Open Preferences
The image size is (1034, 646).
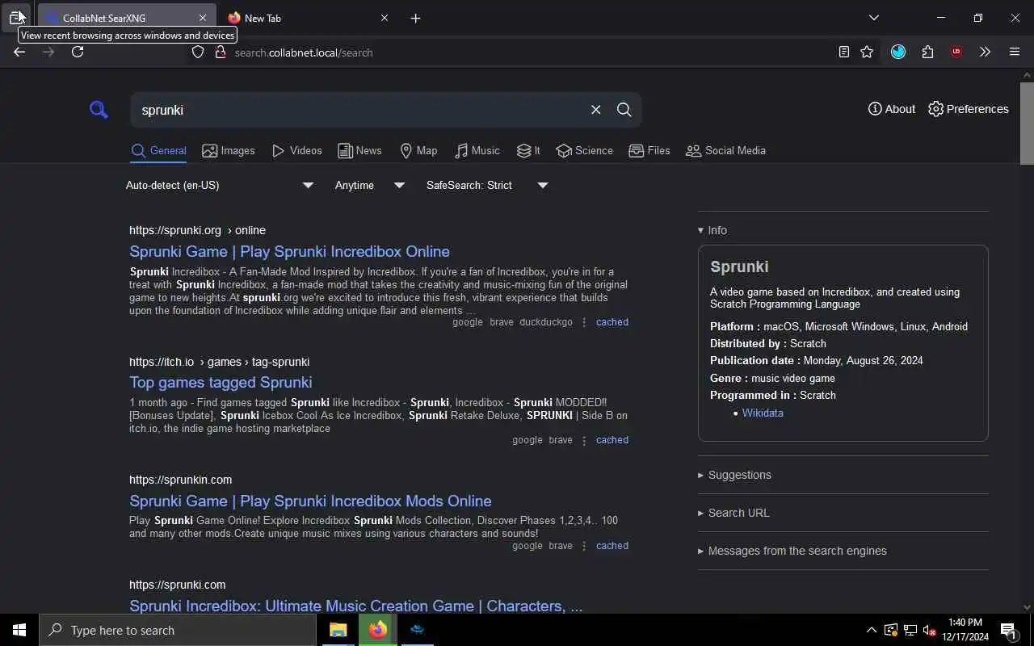click(x=968, y=109)
